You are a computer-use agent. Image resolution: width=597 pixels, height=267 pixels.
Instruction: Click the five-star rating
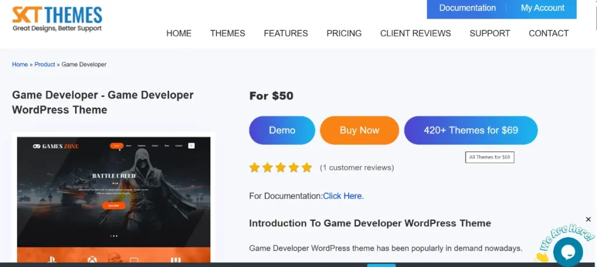[280, 167]
